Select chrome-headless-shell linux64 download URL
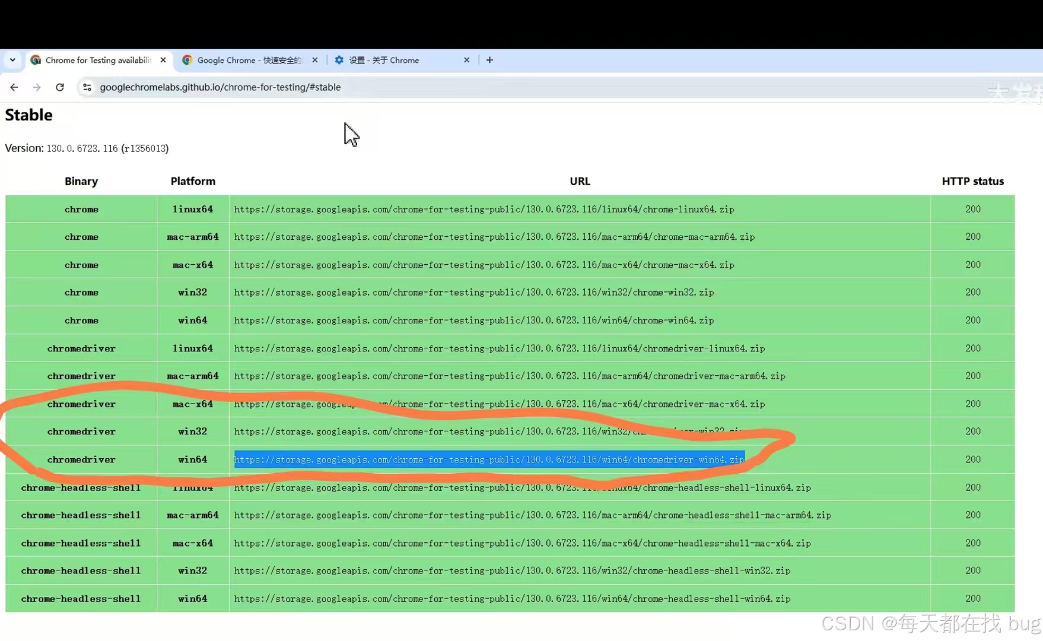Screen dimensions: 1043x641 click(x=522, y=487)
